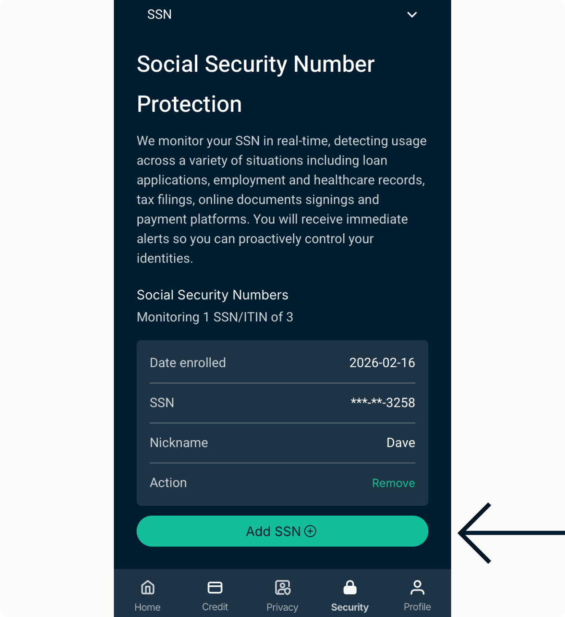Click the masked SSN ending in 3258
Screen dimensions: 565x617
pos(382,403)
